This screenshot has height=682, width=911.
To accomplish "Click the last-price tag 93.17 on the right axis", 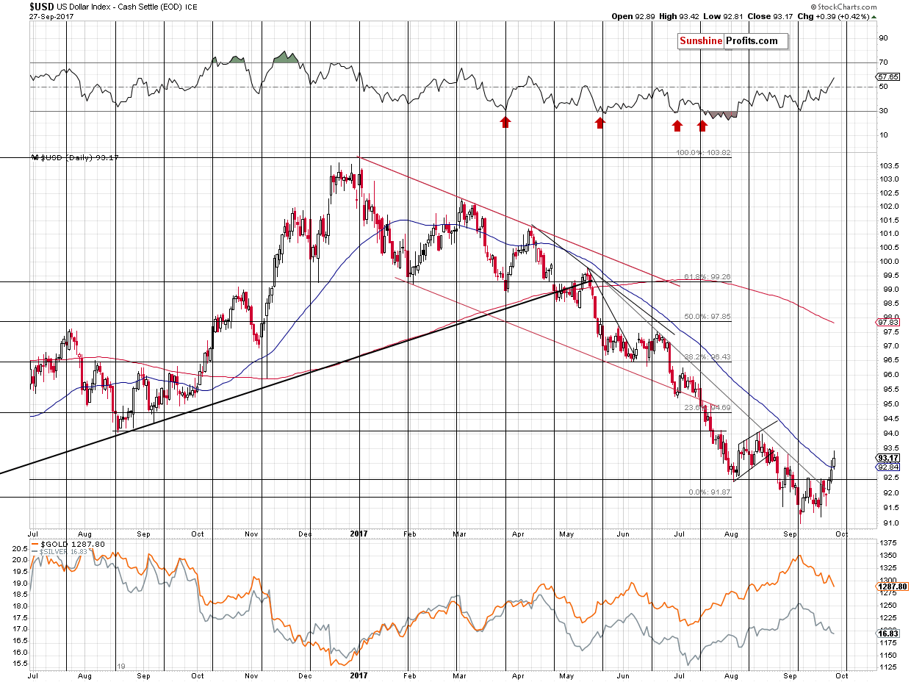I will 888,457.
